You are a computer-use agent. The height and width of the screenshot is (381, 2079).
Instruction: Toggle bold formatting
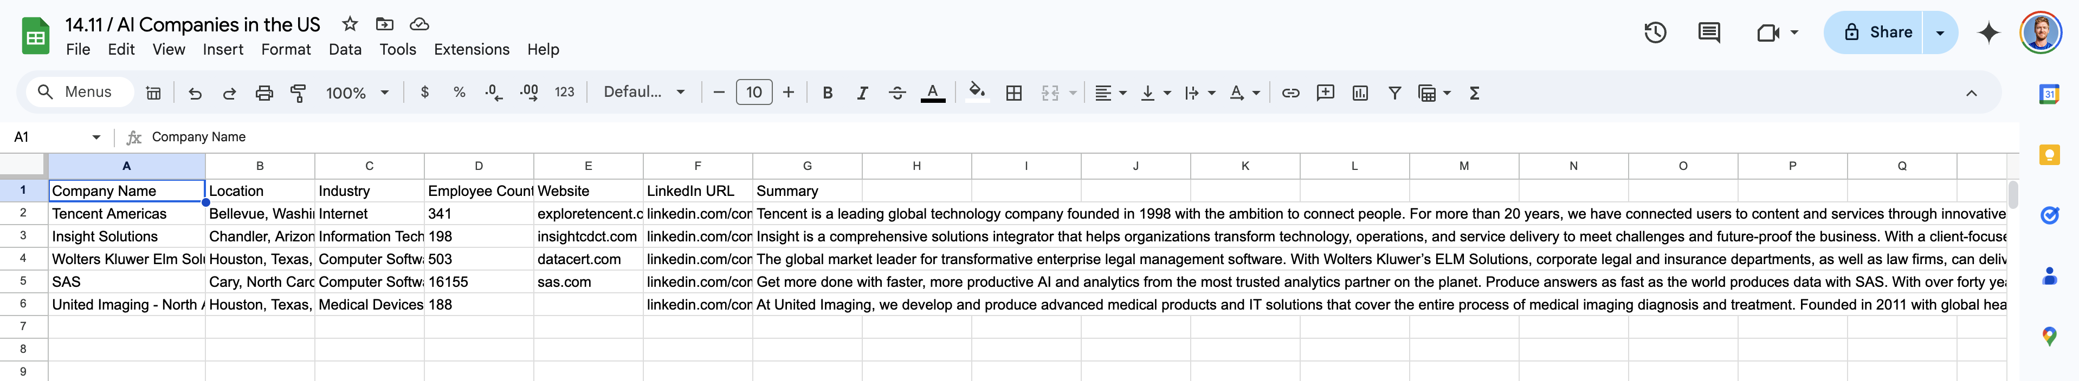pyautogui.click(x=827, y=93)
